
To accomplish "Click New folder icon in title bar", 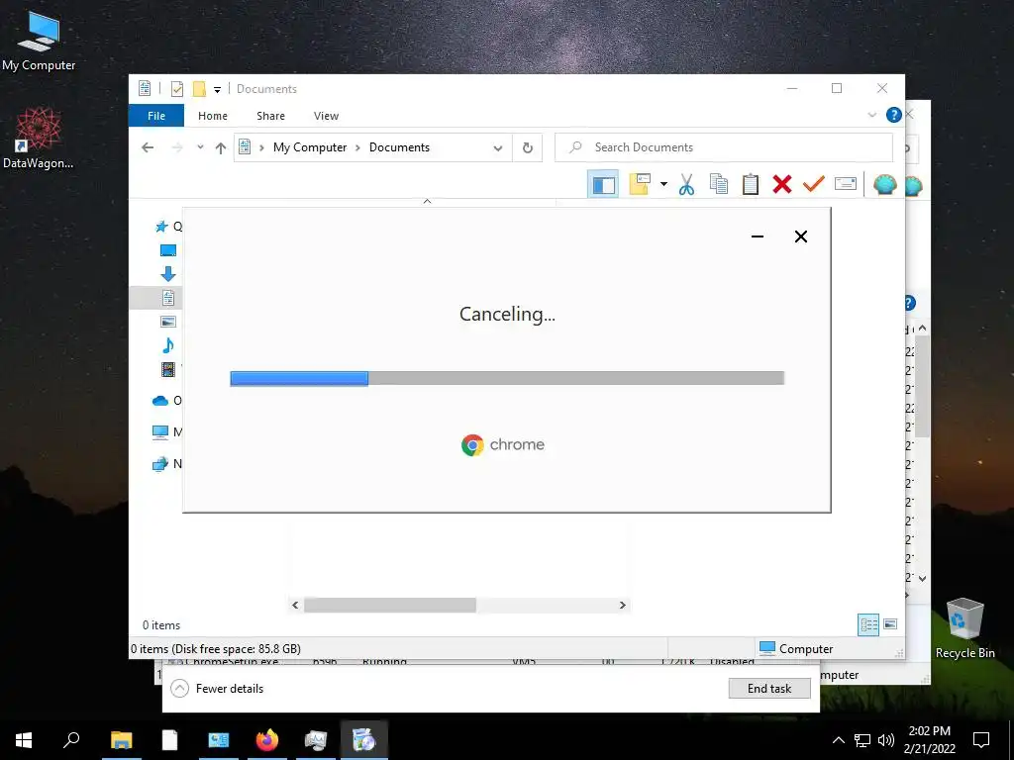I will 199,88.
